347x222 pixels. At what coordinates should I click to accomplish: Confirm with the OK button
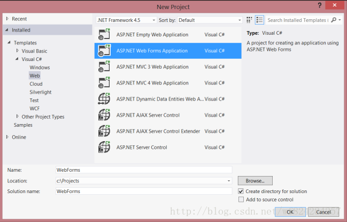(x=290, y=212)
